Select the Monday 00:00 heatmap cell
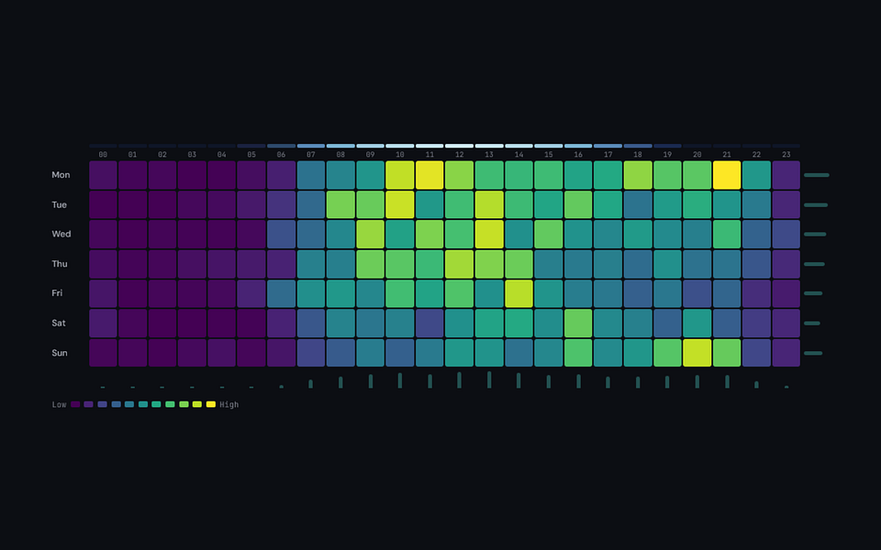The width and height of the screenshot is (881, 550). pyautogui.click(x=103, y=175)
